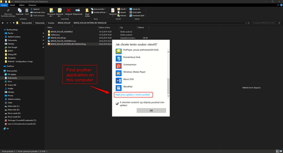The image size is (283, 153).
Task: Click the up one level arrow
Action: coord(14,23)
